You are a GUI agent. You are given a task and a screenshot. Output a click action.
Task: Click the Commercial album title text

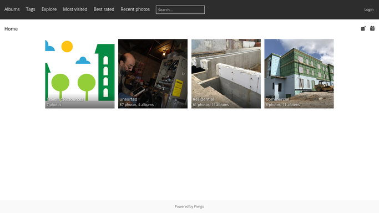(277, 99)
